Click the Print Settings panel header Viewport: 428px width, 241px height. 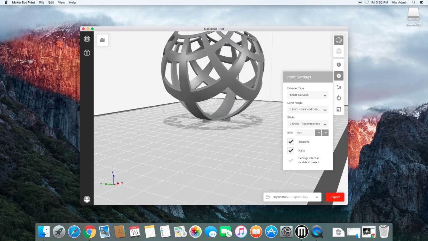[x=308, y=77]
